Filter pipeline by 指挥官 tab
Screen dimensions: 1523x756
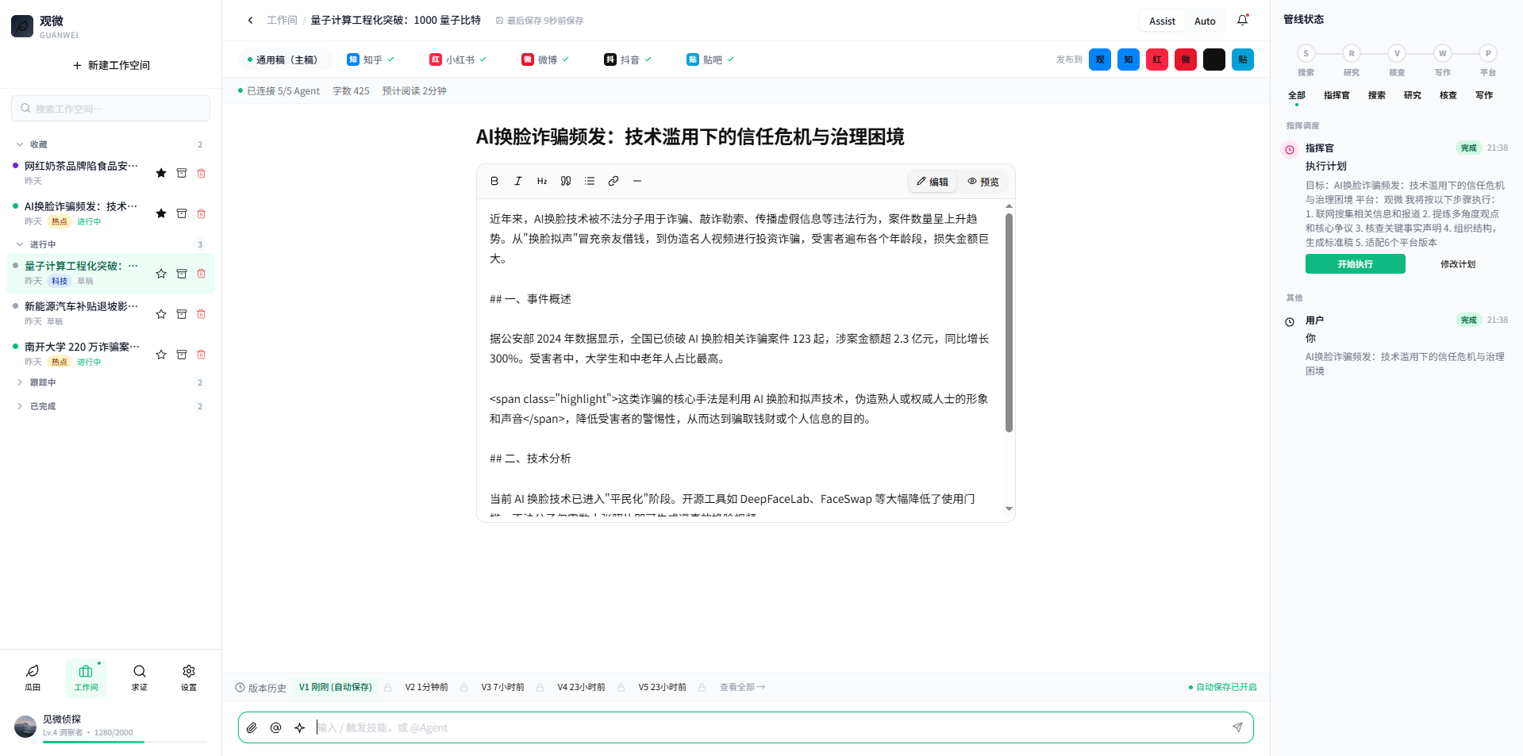1336,95
